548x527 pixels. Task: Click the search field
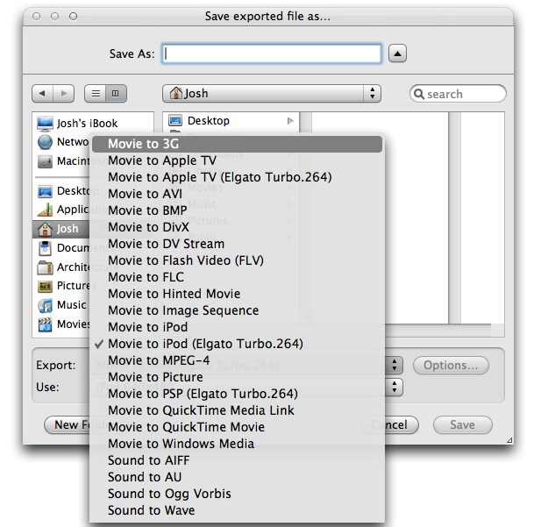[x=458, y=94]
